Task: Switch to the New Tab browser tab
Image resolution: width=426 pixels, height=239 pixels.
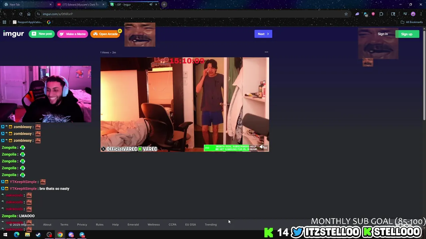Action: click(28, 5)
